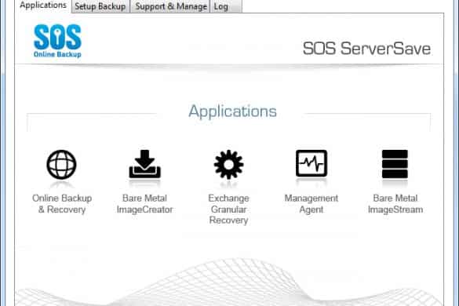
Task: Open the Support & Manage tab
Action: coord(171,6)
